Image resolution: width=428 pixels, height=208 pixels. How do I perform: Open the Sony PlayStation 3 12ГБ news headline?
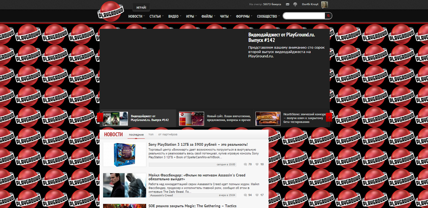(198, 145)
